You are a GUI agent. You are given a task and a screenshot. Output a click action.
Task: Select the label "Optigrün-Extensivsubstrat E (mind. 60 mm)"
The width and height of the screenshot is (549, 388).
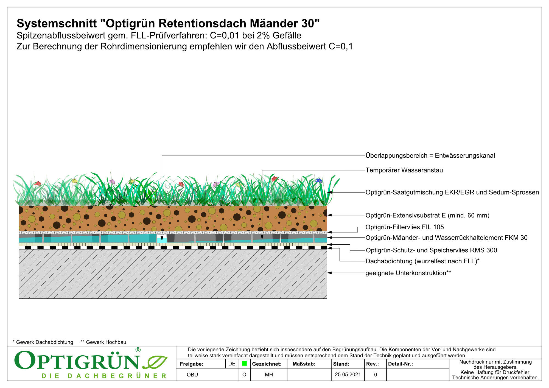[x=427, y=216]
